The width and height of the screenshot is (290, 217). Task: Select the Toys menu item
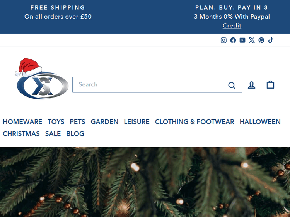click(56, 122)
